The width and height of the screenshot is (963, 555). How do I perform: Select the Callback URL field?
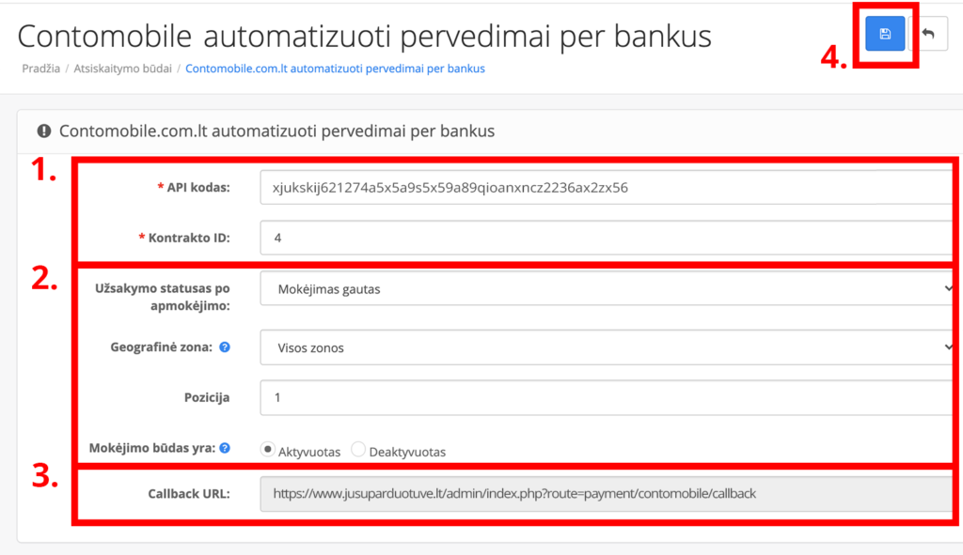pos(610,494)
